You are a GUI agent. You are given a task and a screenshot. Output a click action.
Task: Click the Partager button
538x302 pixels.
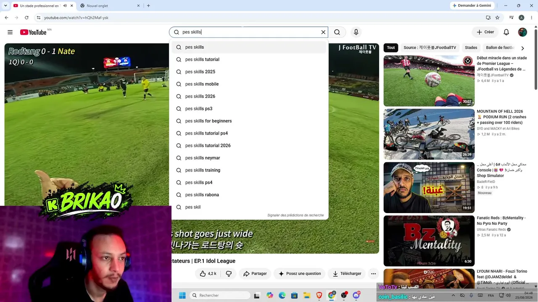tap(255, 273)
